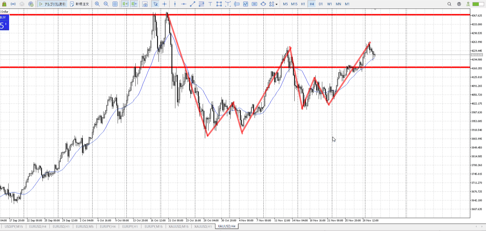
Task: Click the new order (新規注文) button
Action: click(x=80, y=4)
